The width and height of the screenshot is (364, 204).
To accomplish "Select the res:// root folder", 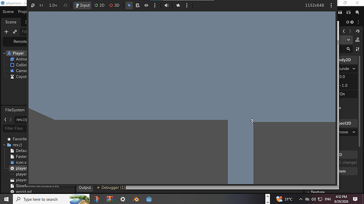I will click(x=15, y=145).
